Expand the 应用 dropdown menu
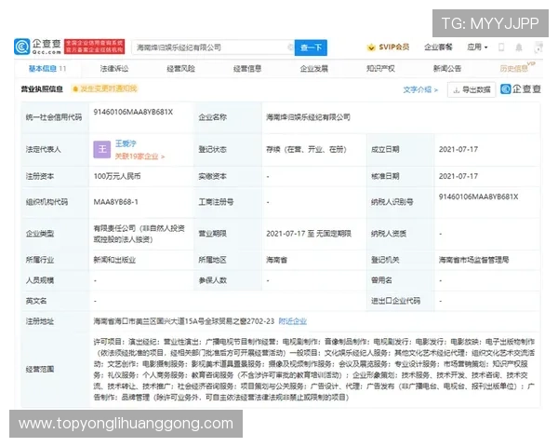This screenshot has height=447, width=558. coord(477,47)
